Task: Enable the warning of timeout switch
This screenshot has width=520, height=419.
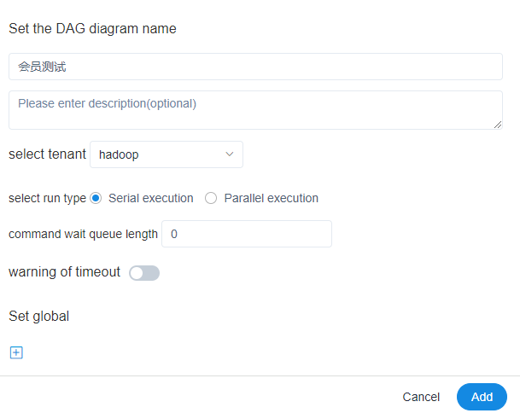Action: pyautogui.click(x=144, y=273)
